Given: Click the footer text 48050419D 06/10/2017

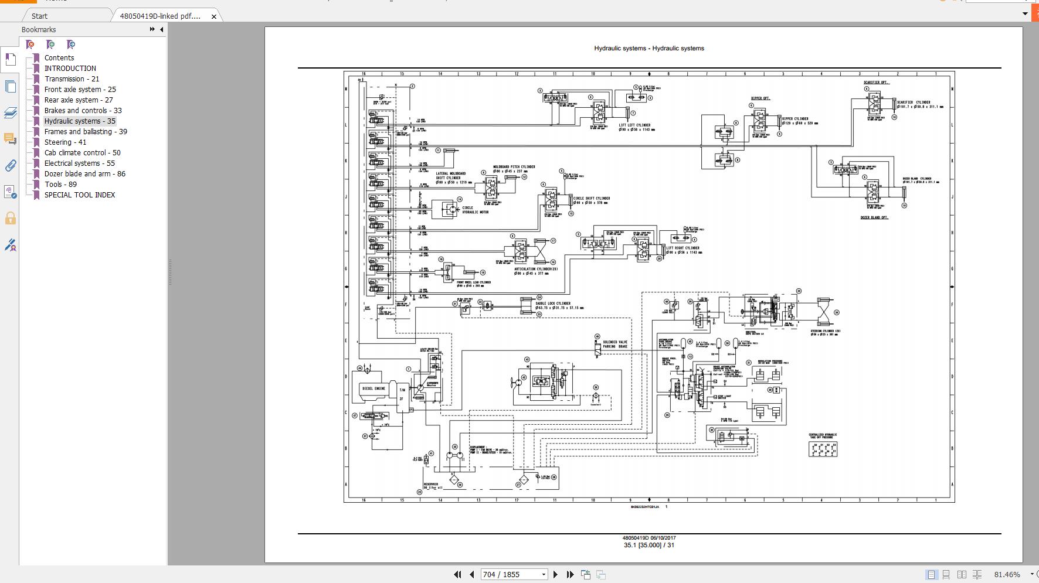Looking at the screenshot, I should click(x=649, y=538).
